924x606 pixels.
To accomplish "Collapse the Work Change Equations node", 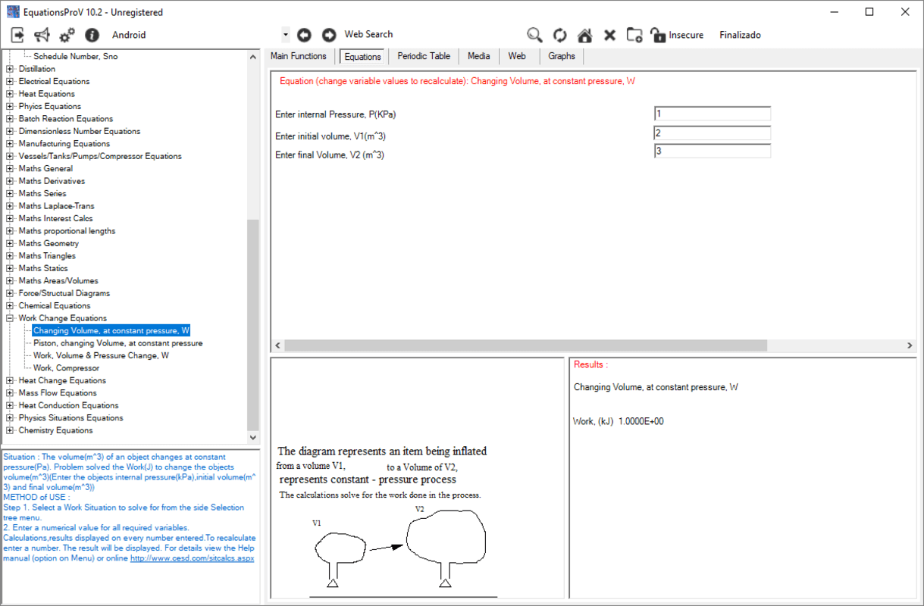I will (x=10, y=318).
